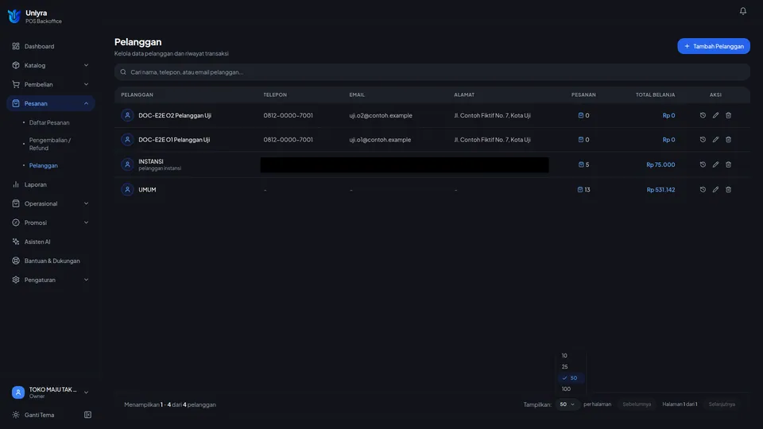
Task: Open the TOKO MAJU TAK account dropdown
Action: pyautogui.click(x=51, y=392)
